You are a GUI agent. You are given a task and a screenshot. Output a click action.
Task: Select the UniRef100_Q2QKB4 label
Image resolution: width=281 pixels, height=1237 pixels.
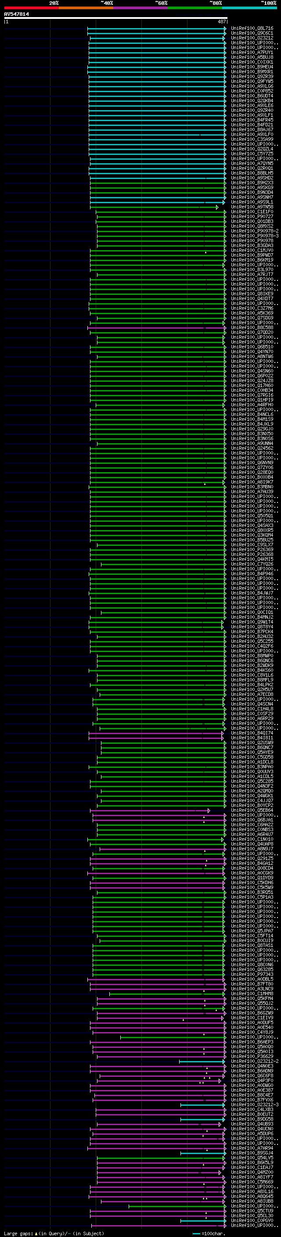pyautogui.click(x=252, y=100)
